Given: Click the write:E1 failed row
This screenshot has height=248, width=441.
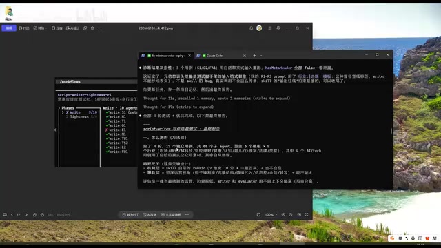Looking at the screenshot, I should pyautogui.click(x=116, y=130).
